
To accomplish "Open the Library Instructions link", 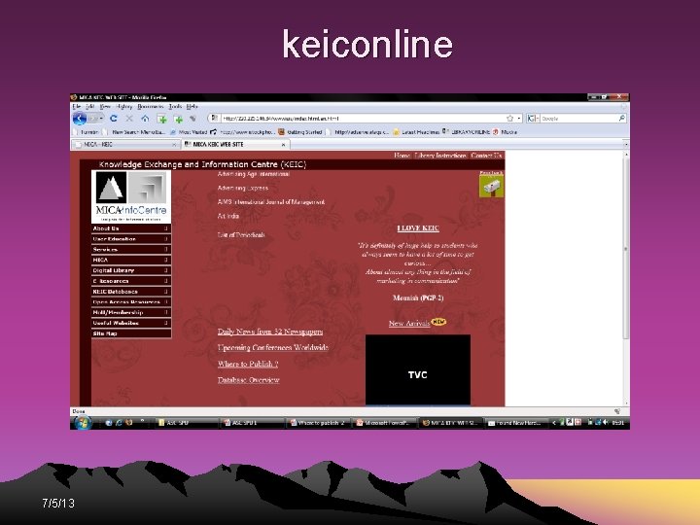I will pos(440,156).
